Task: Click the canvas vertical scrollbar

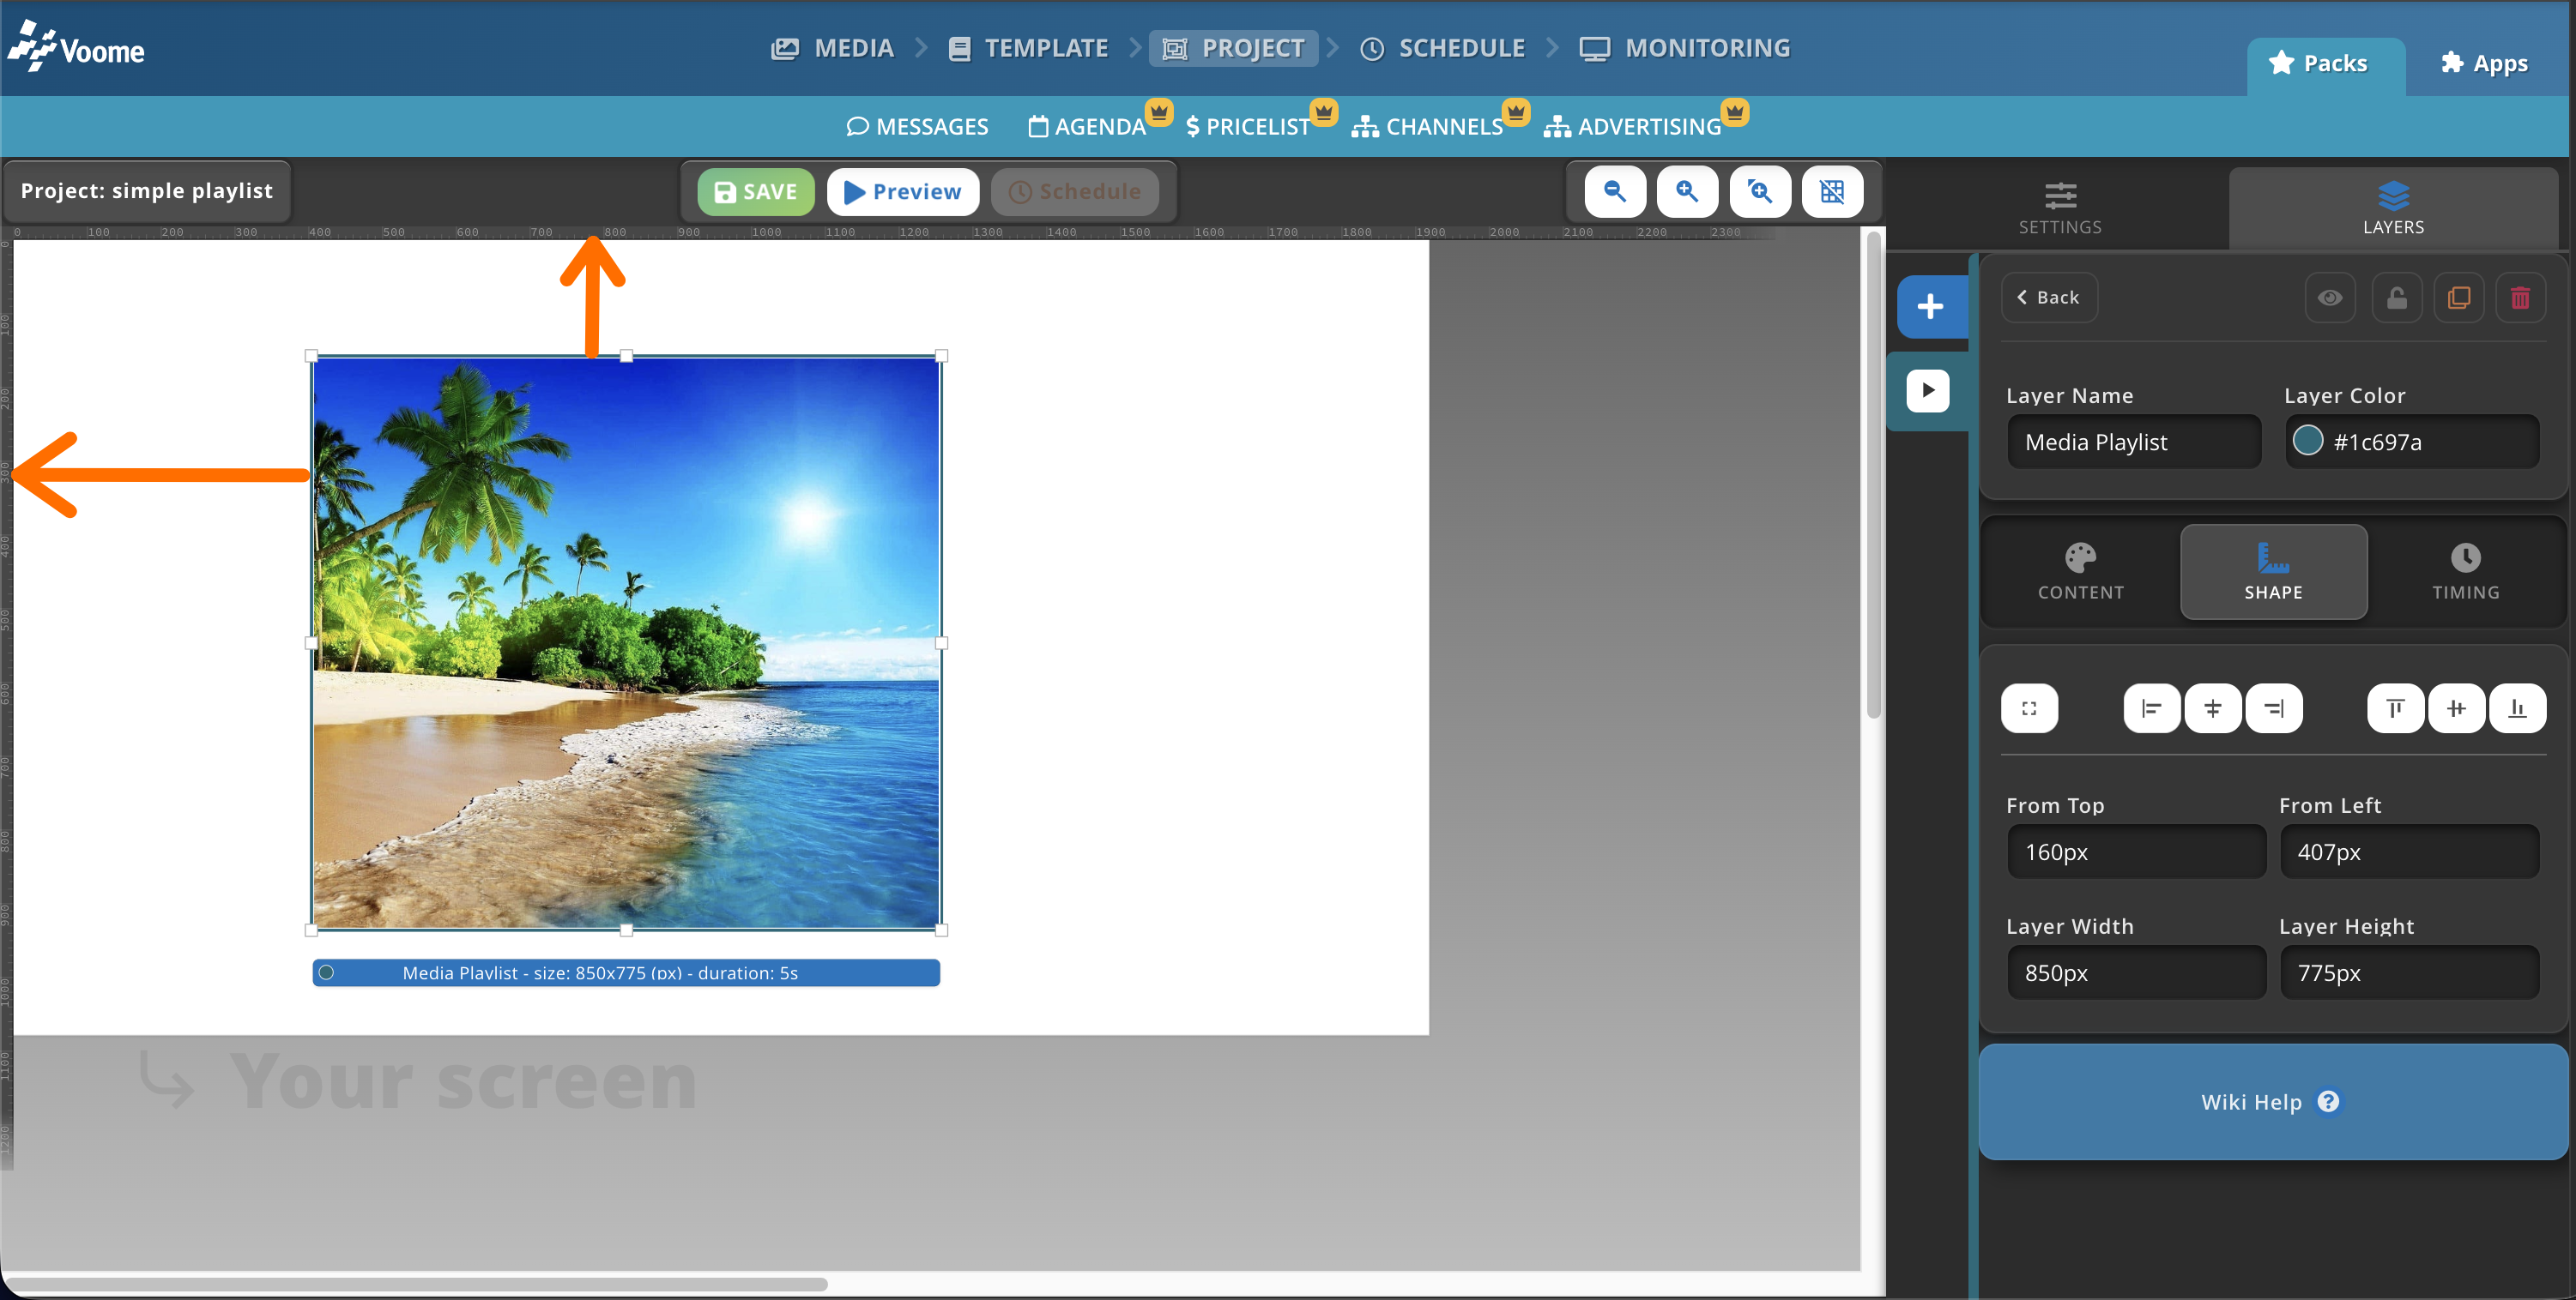Action: click(1873, 473)
